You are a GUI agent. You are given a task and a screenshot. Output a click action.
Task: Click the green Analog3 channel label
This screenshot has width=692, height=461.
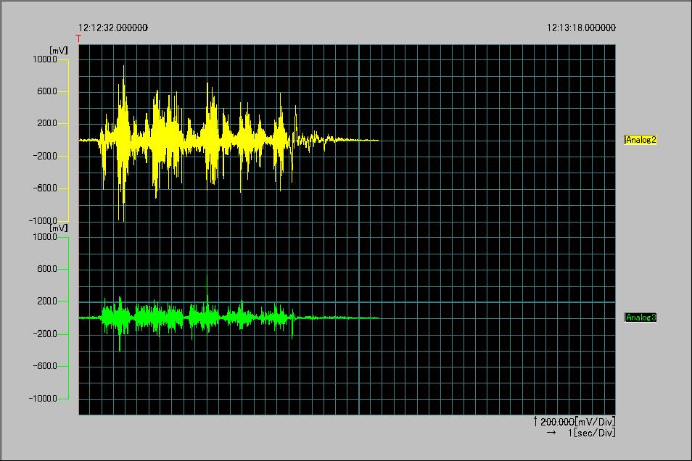[x=640, y=317]
